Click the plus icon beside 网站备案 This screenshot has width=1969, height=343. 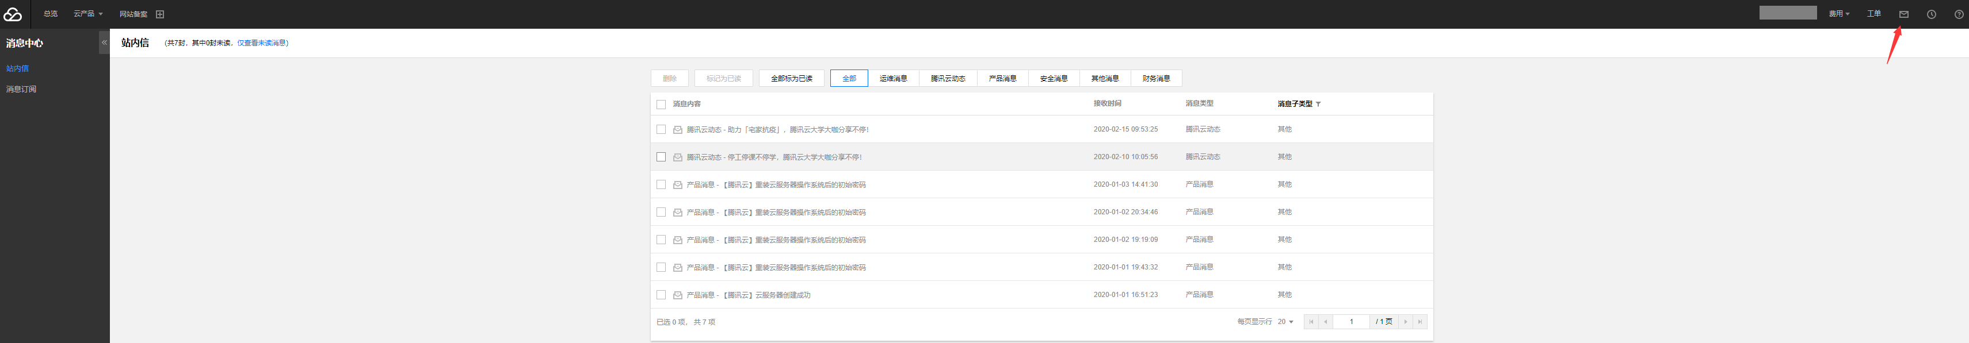point(160,14)
